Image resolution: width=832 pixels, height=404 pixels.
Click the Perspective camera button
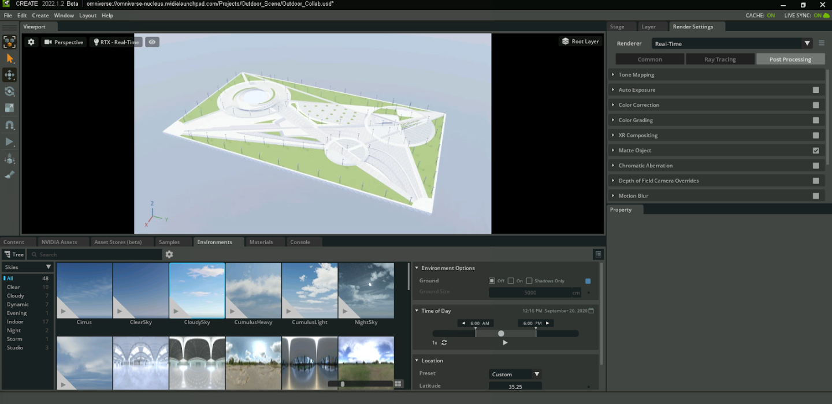(x=64, y=42)
